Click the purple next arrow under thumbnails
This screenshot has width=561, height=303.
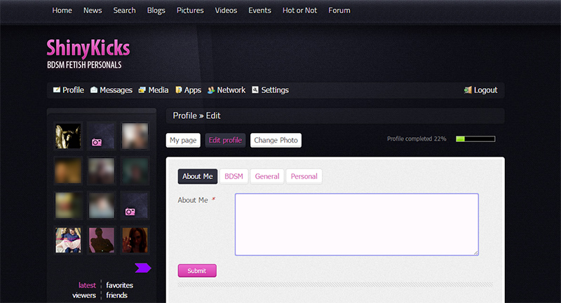point(143,268)
